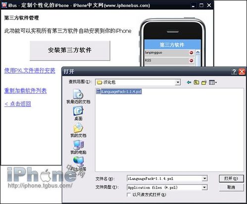This screenshot has height=204, width=247.
Task: Open 我的文档 in places bar
Action: click(x=78, y=130)
